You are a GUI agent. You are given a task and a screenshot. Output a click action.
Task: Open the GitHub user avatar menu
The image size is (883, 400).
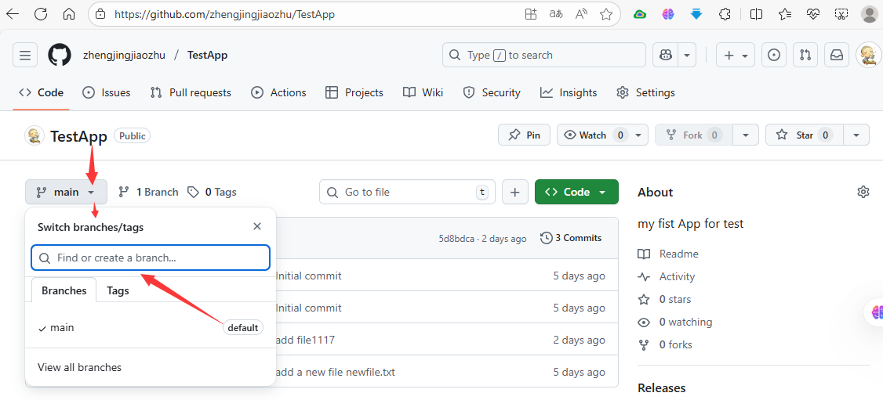868,55
